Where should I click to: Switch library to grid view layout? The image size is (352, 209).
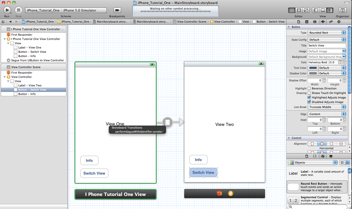pos(342,162)
